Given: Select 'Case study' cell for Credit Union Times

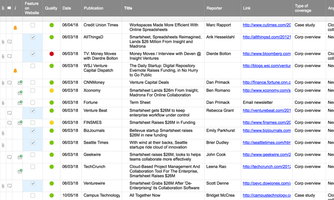Looking at the screenshot, I should pos(309,27).
